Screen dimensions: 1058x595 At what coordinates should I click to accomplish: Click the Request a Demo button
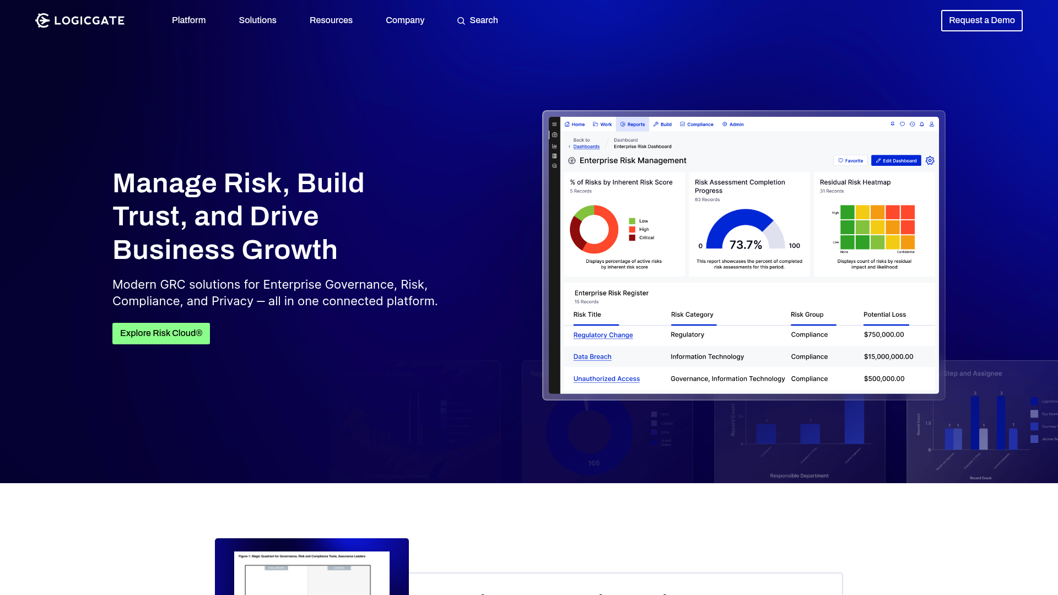point(981,20)
